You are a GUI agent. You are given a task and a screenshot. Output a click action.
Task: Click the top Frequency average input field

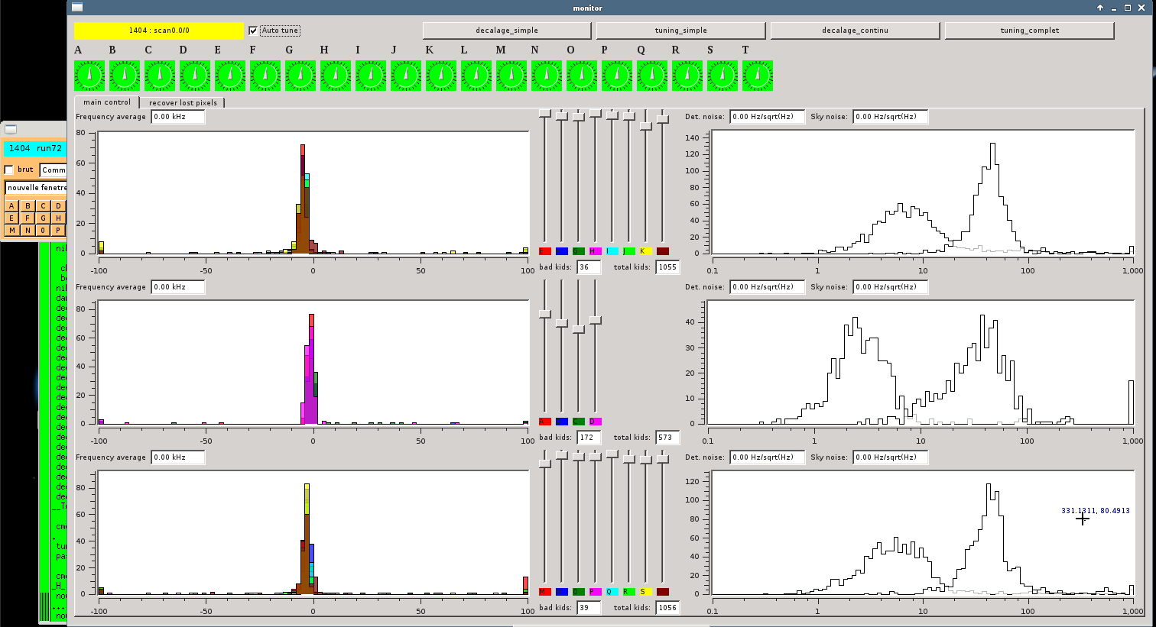(x=178, y=117)
